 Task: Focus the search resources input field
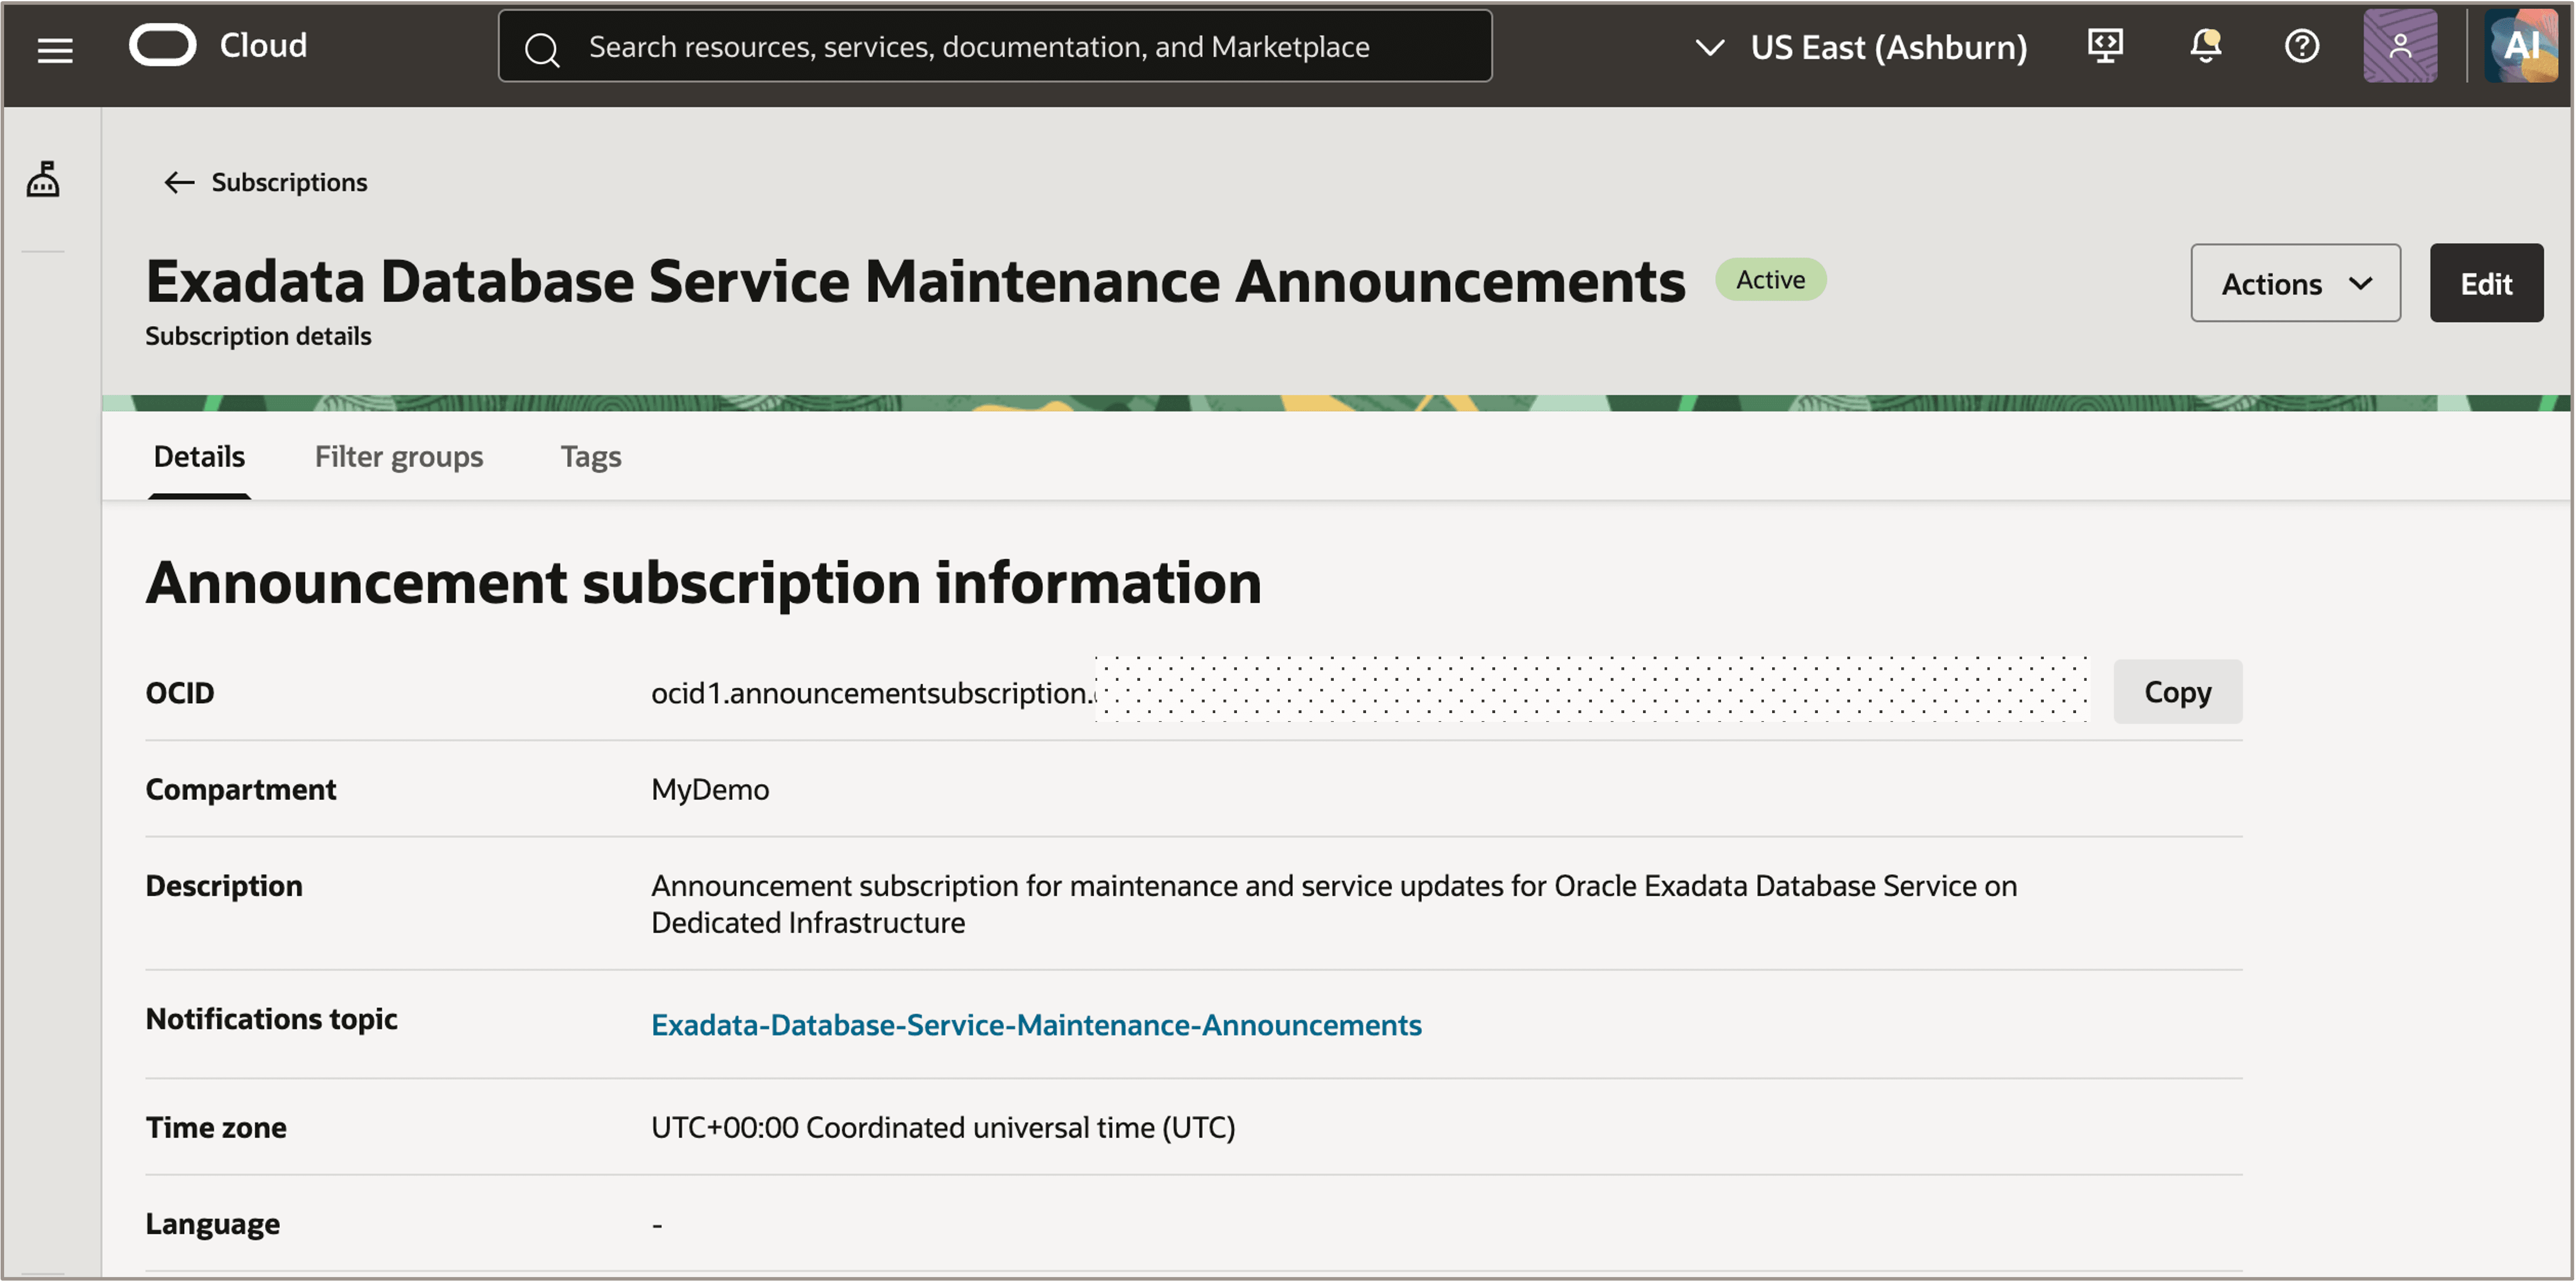[x=994, y=46]
